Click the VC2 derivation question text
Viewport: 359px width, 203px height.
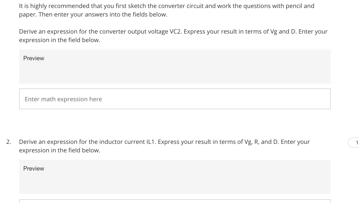coord(173,35)
